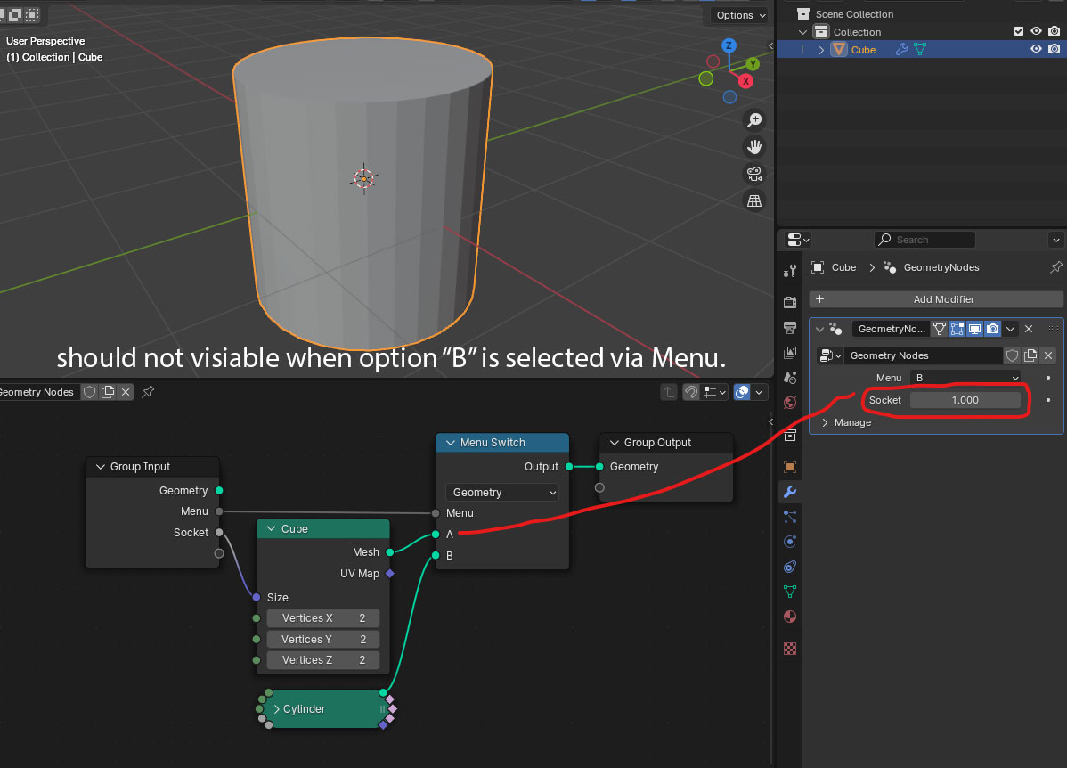The image size is (1067, 768).
Task: Toggle modifier render visibility camera icon
Action: tap(993, 329)
